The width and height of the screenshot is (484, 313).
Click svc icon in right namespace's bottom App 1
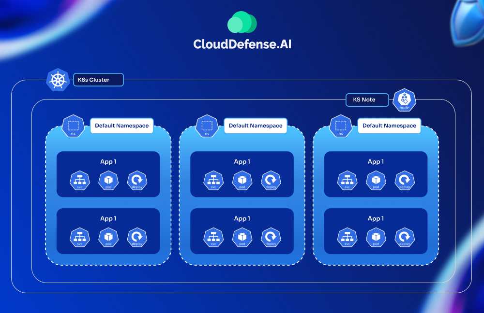point(347,238)
